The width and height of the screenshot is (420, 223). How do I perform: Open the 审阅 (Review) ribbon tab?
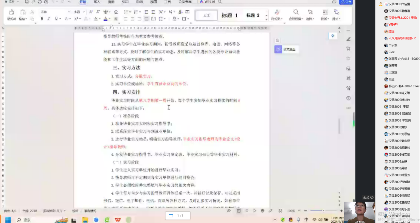139,2
